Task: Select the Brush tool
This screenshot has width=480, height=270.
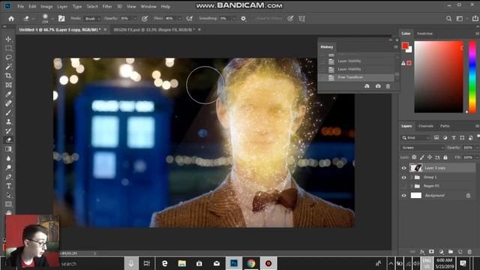Action: (x=8, y=112)
